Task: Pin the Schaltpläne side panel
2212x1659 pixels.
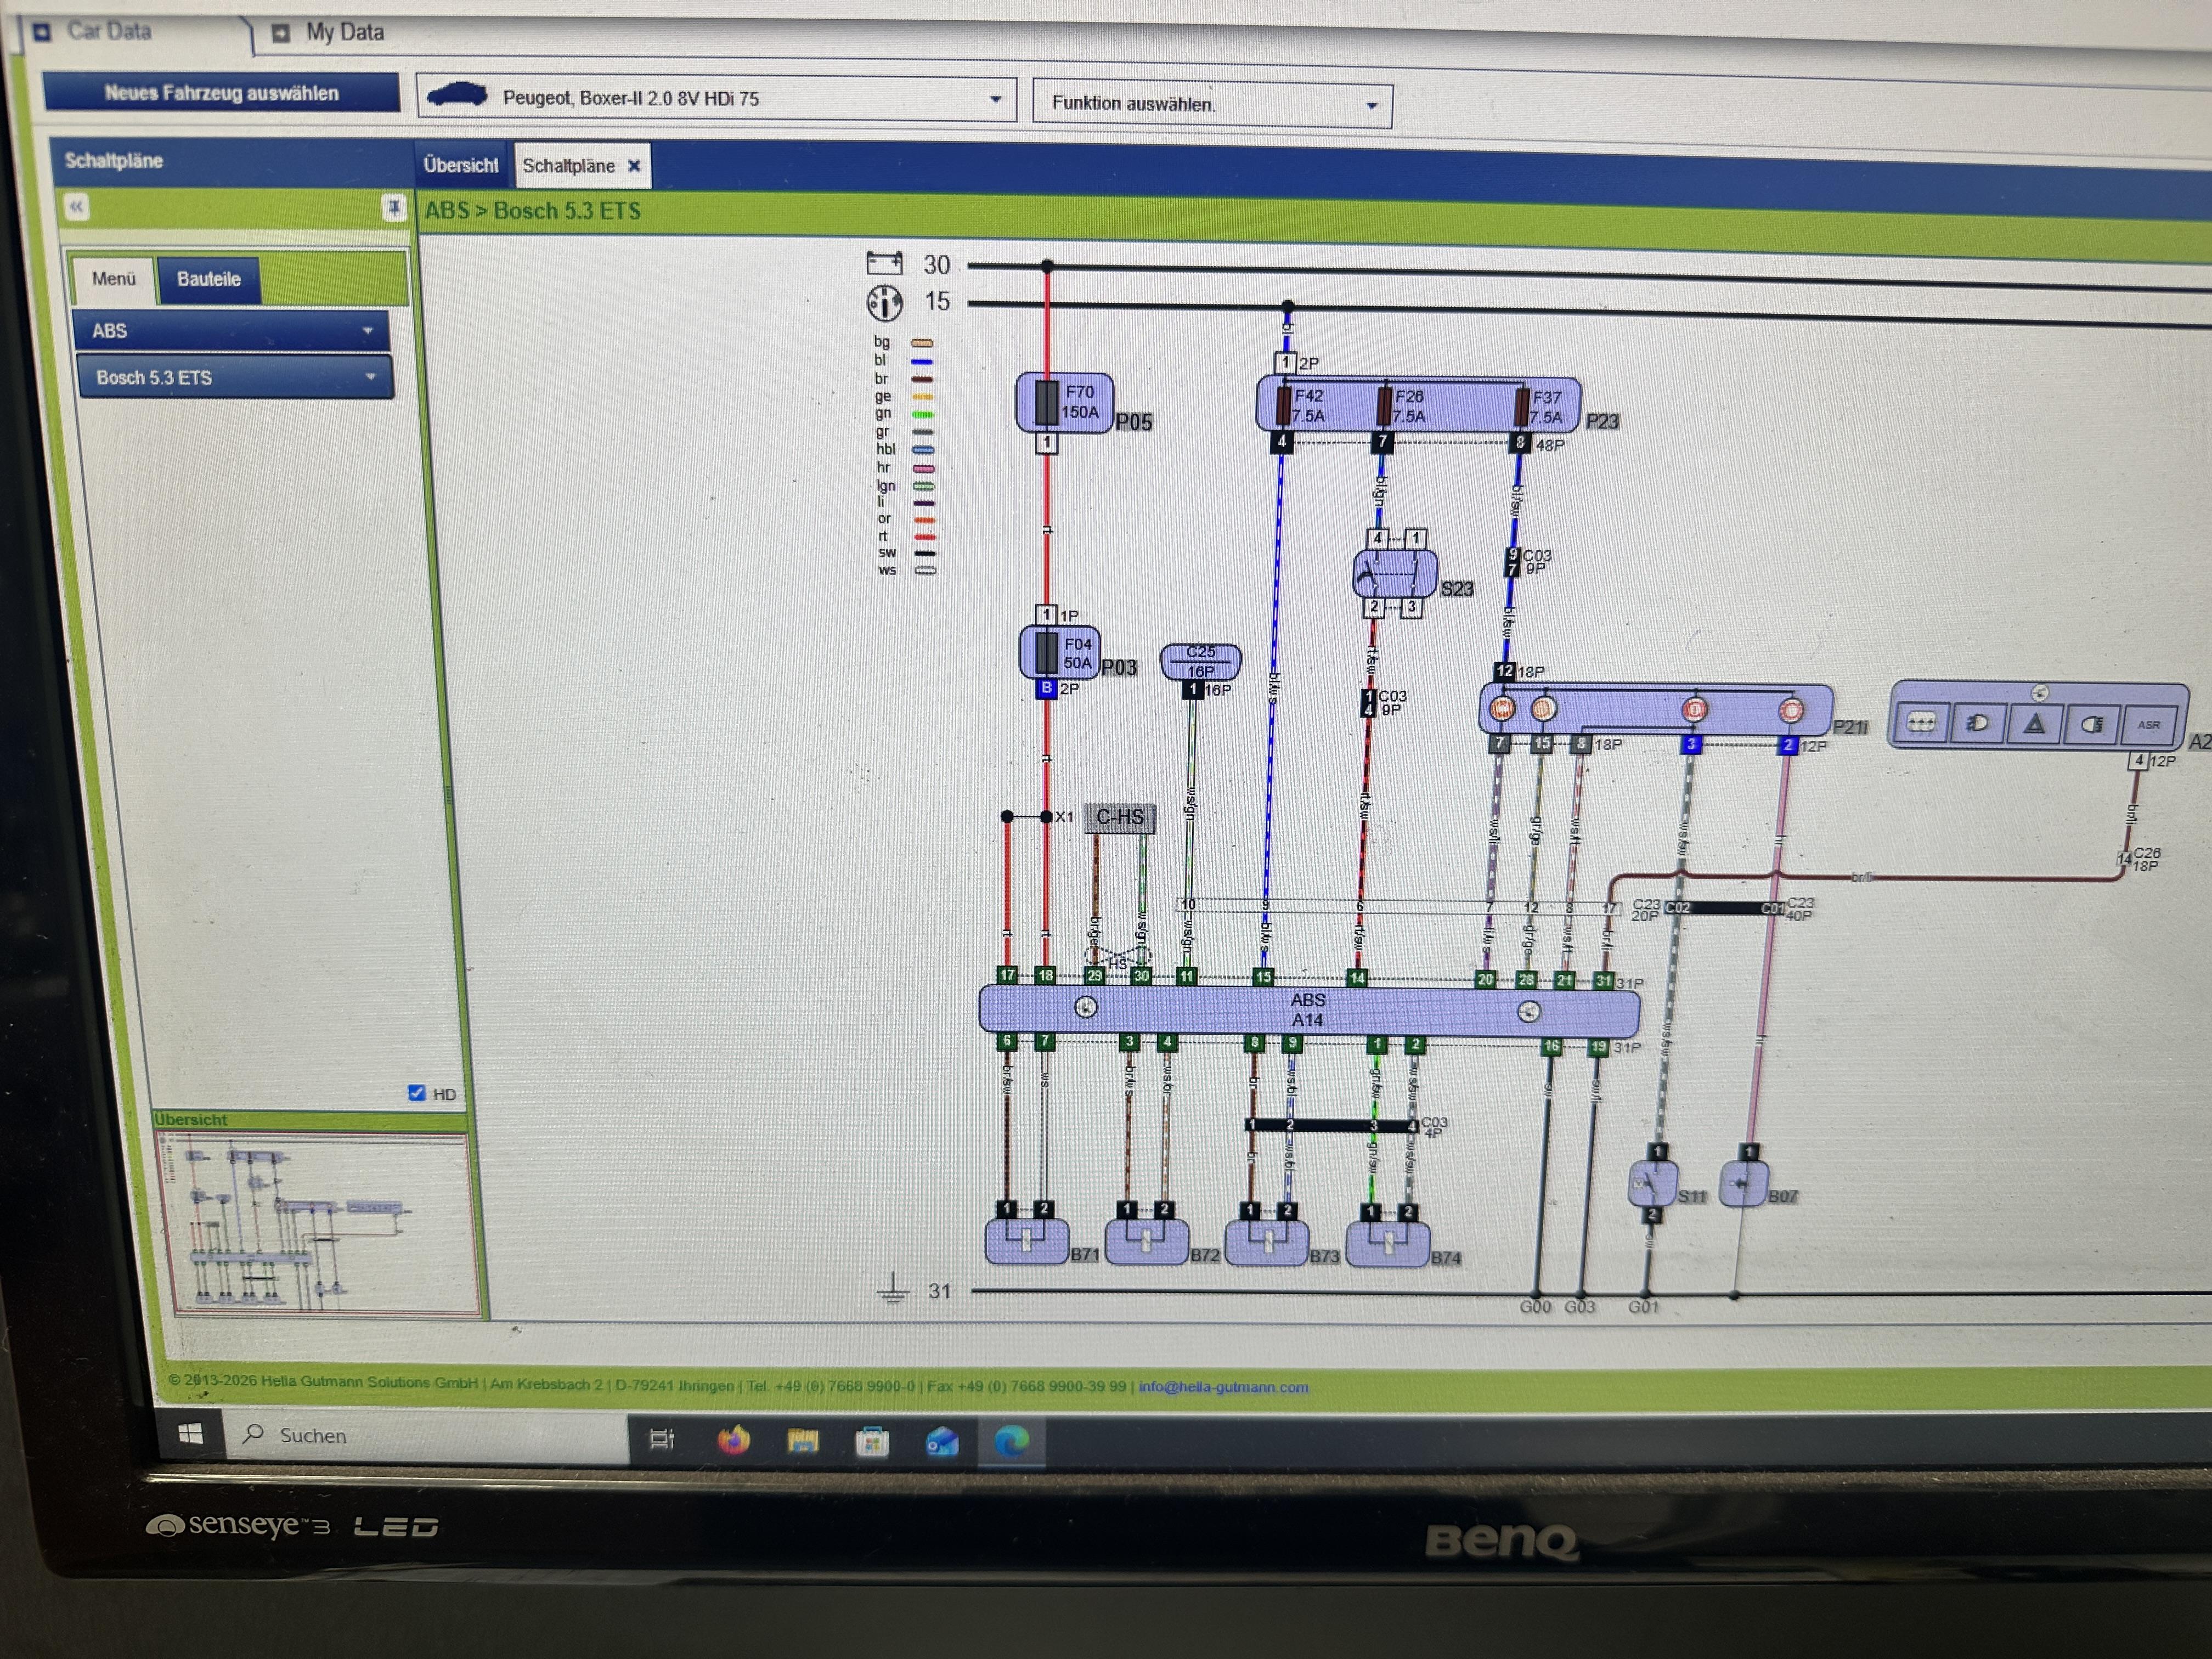Action: [394, 207]
